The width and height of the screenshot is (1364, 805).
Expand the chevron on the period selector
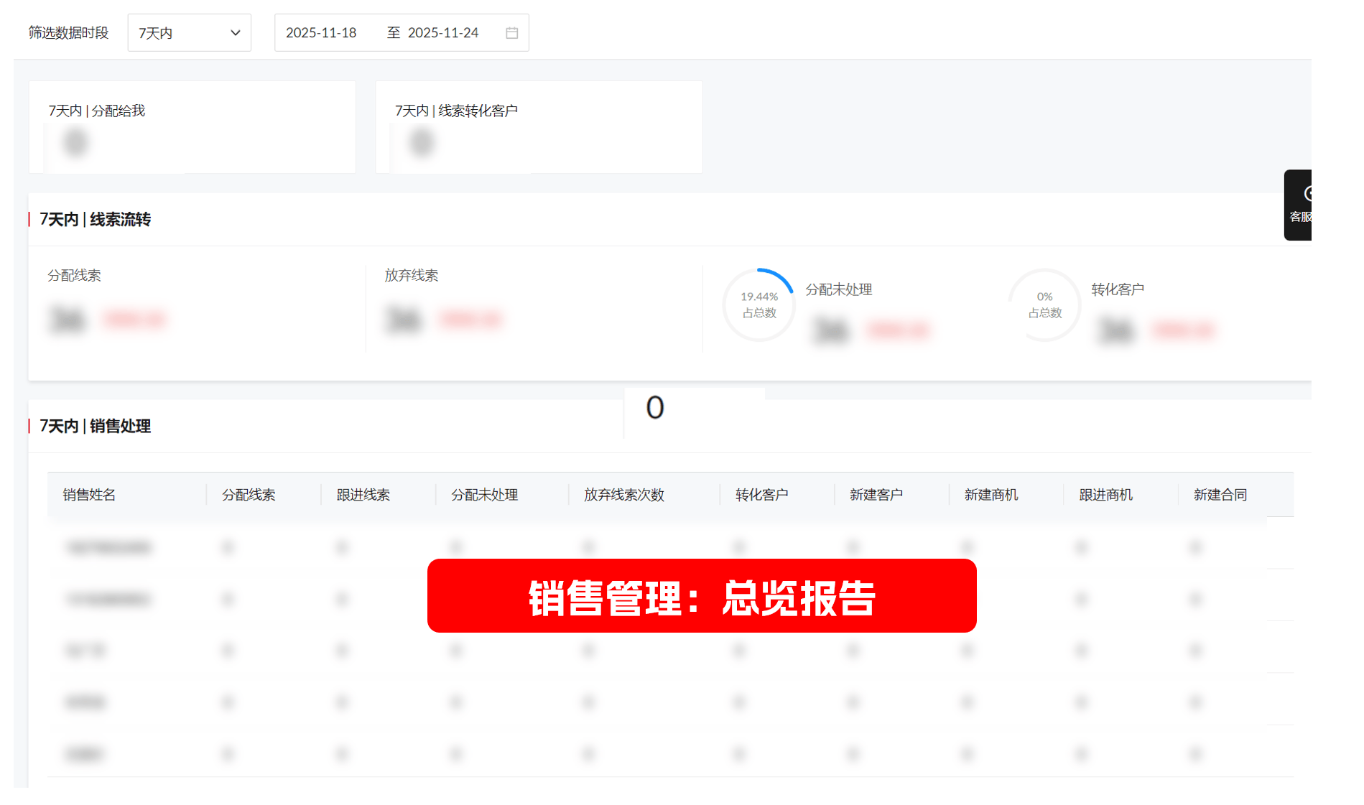[236, 32]
